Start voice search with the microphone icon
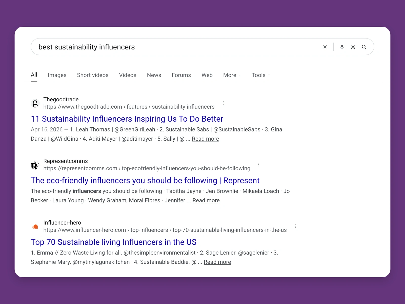The width and height of the screenshot is (405, 304). click(x=342, y=47)
